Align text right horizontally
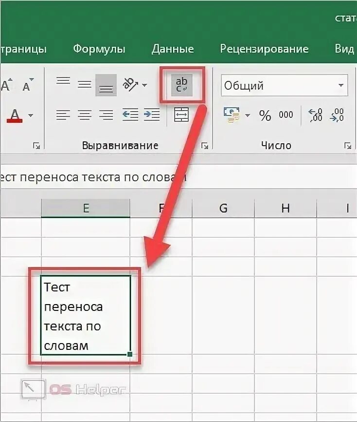This screenshot has height=422, width=357. (106, 115)
